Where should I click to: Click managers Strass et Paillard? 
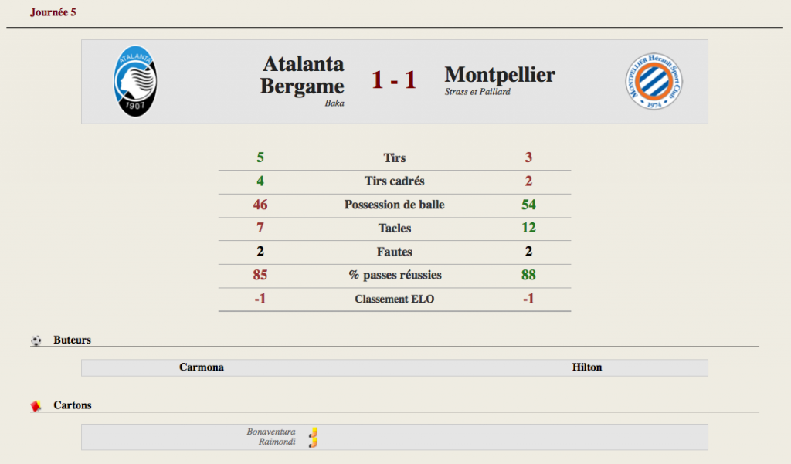pos(477,92)
